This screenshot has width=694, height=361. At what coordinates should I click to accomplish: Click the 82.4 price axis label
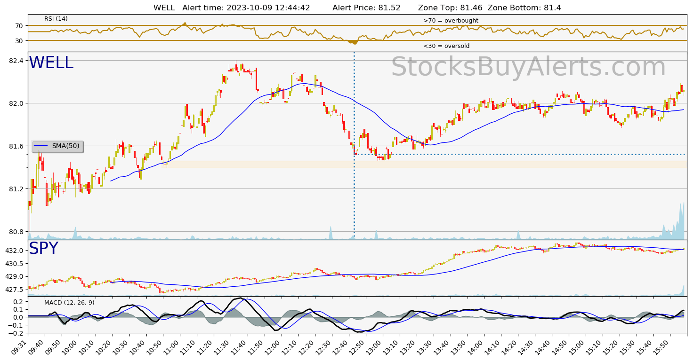16,61
